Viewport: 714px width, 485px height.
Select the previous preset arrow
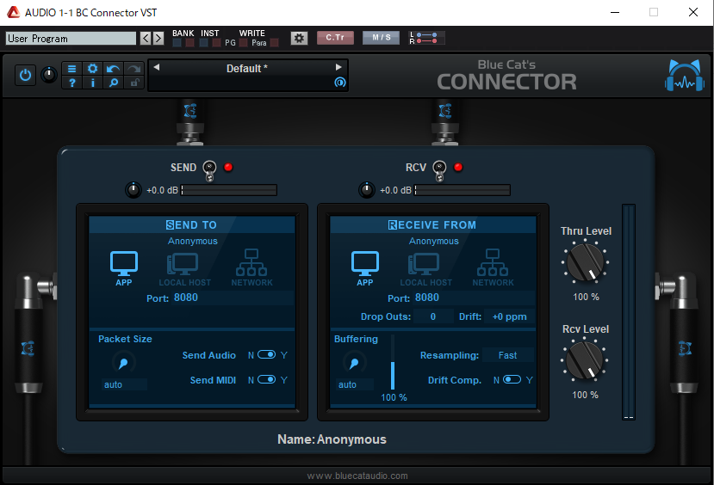pos(156,67)
